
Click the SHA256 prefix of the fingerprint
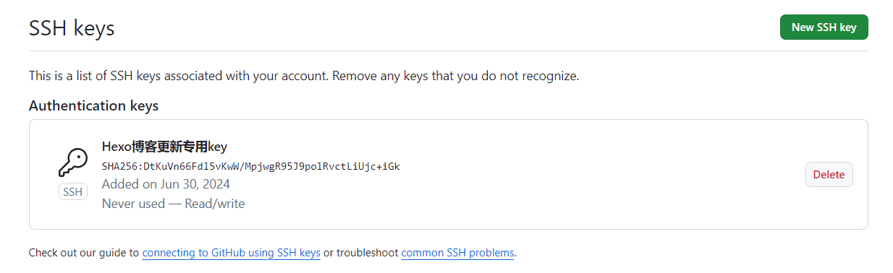pos(117,166)
